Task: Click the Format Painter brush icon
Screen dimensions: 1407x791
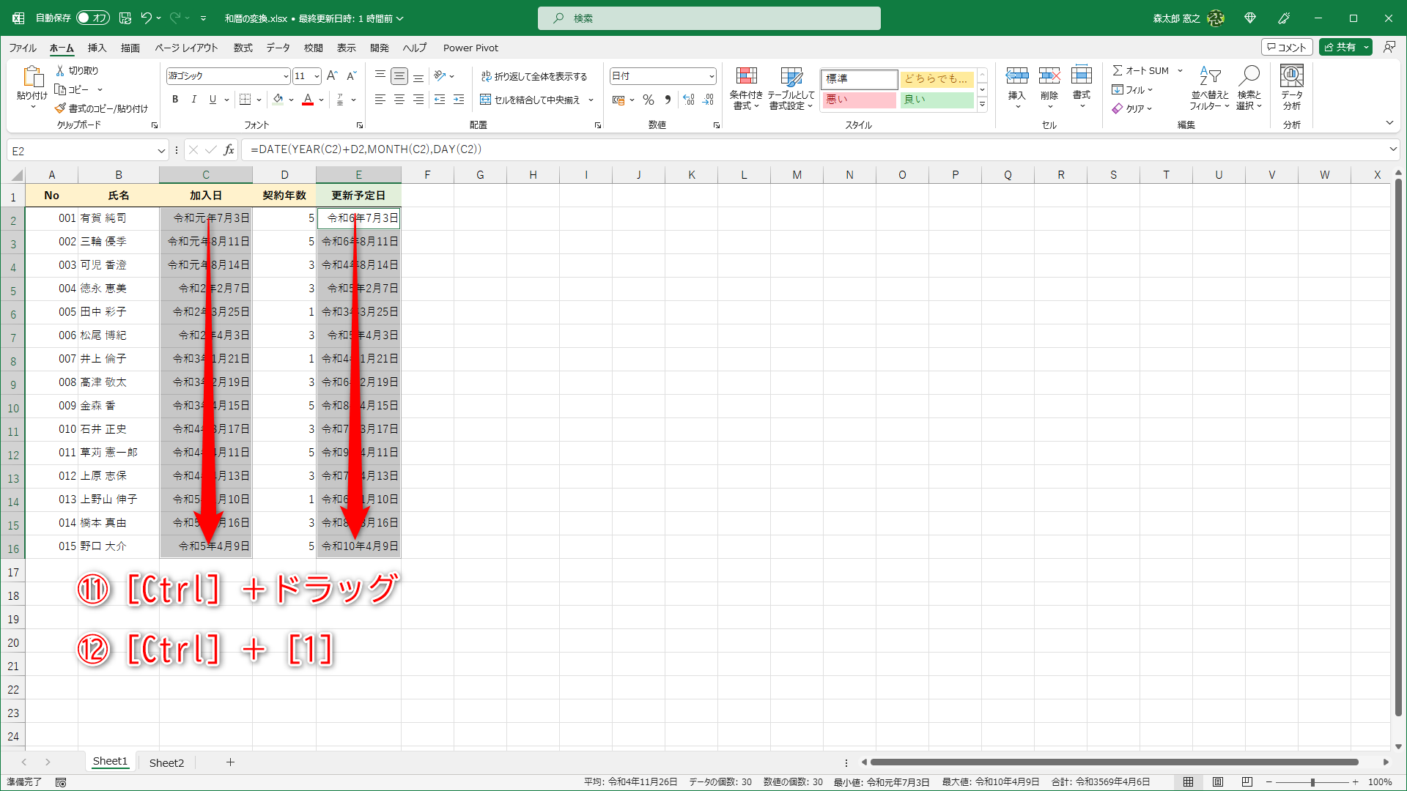Action: 60,108
